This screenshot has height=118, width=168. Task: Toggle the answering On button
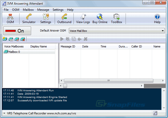tap(17, 31)
